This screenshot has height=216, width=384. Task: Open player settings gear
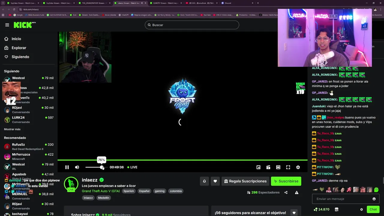[x=298, y=167]
